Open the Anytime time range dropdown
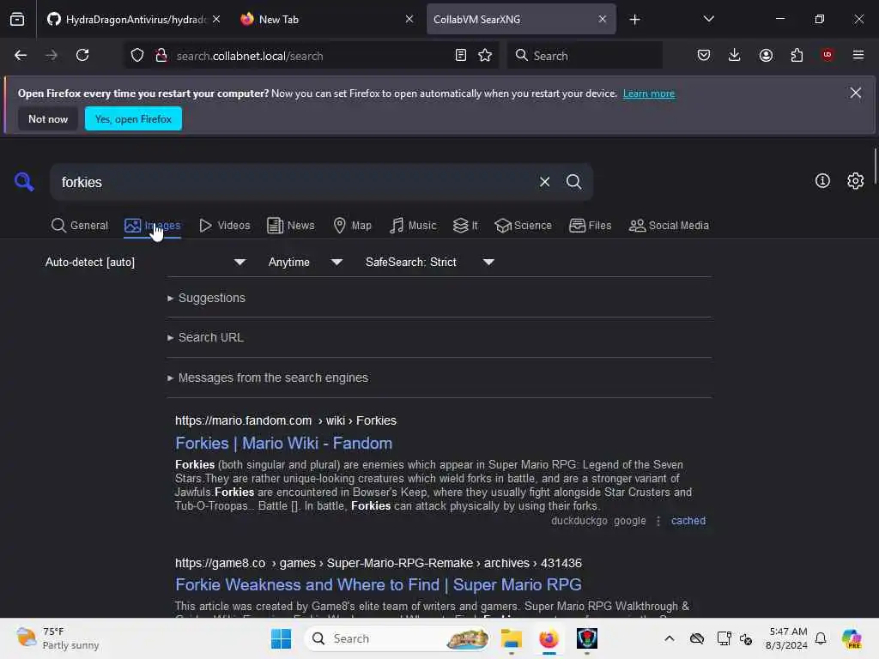This screenshot has width=879, height=659. pyautogui.click(x=305, y=262)
